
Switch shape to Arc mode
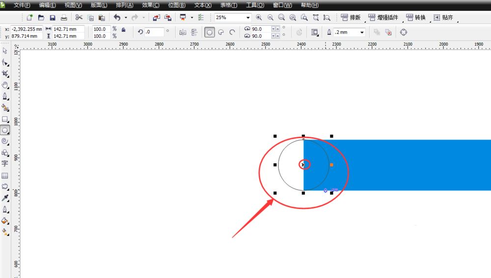coord(232,32)
